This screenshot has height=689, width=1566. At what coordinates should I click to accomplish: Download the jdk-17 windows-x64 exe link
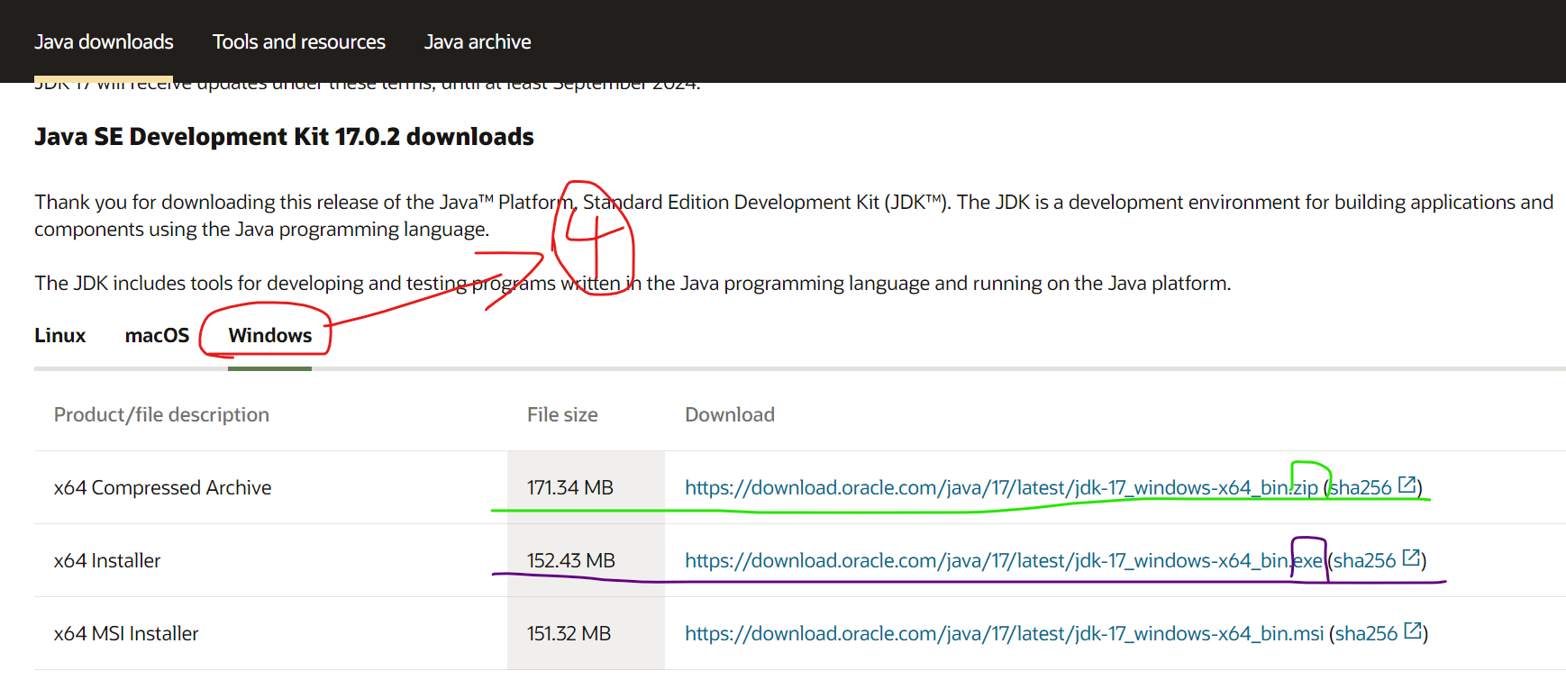click(x=1004, y=560)
